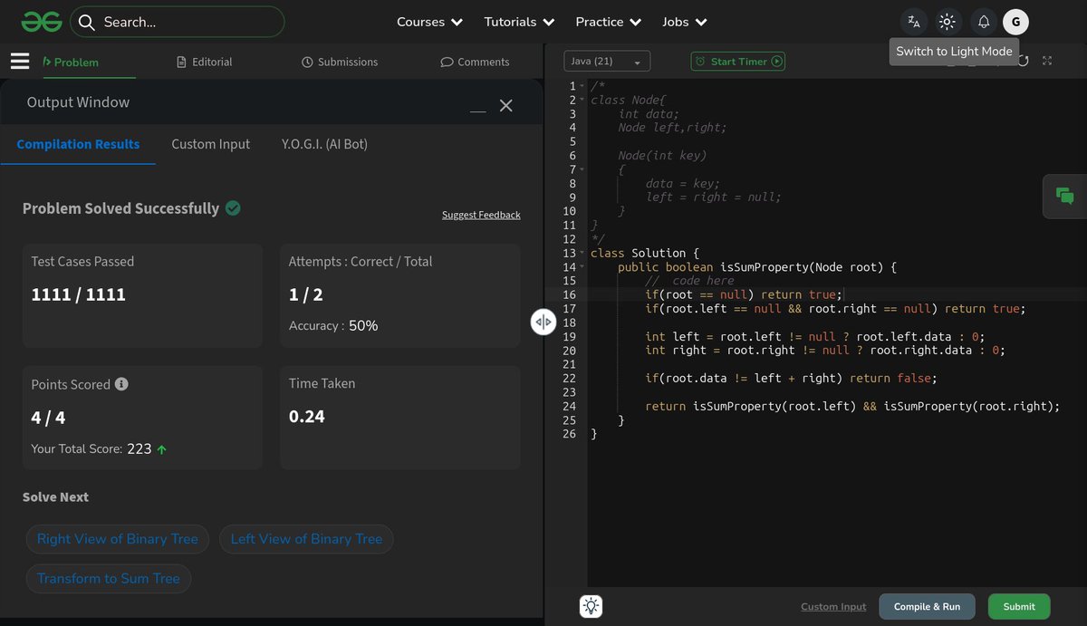This screenshot has height=626, width=1087.
Task: Click the Points Scored info icon
Action: pyautogui.click(x=121, y=384)
